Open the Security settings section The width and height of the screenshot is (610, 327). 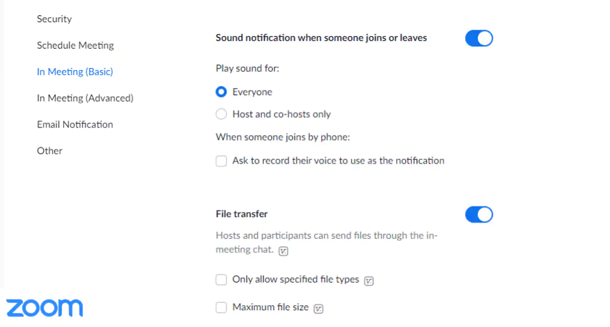click(54, 19)
